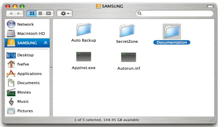Click the sidebar divider handle
Screen dimensions: 218x127
point(51,68)
